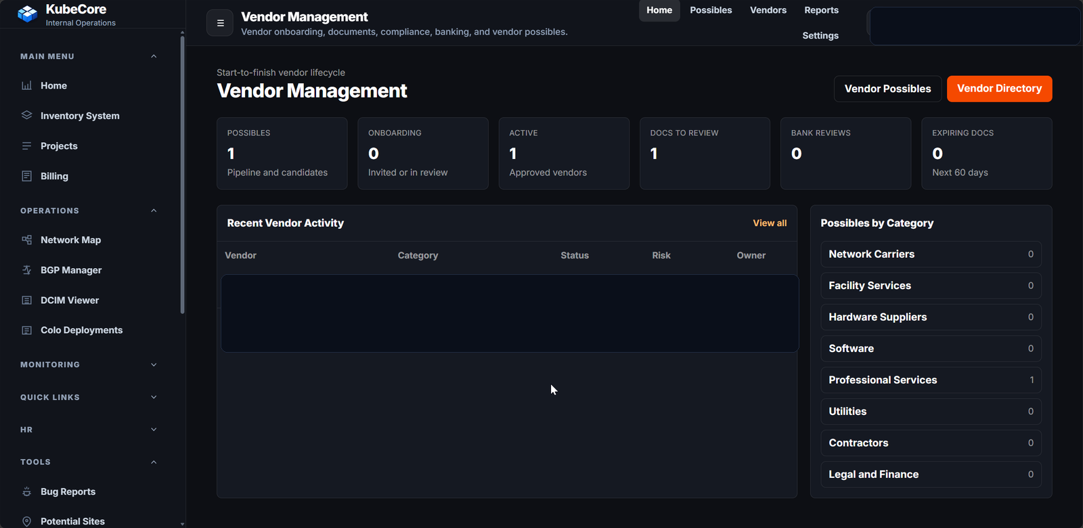Click the sidebar vertical scrollbar
The image size is (1083, 528).
[x=182, y=175]
